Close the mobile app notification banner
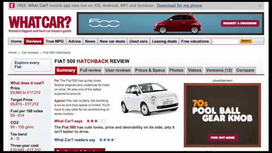Screen dimensions: 272x153 [260, 6]
